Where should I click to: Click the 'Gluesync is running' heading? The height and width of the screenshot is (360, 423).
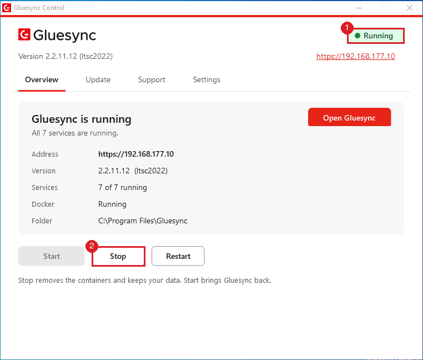(x=82, y=119)
